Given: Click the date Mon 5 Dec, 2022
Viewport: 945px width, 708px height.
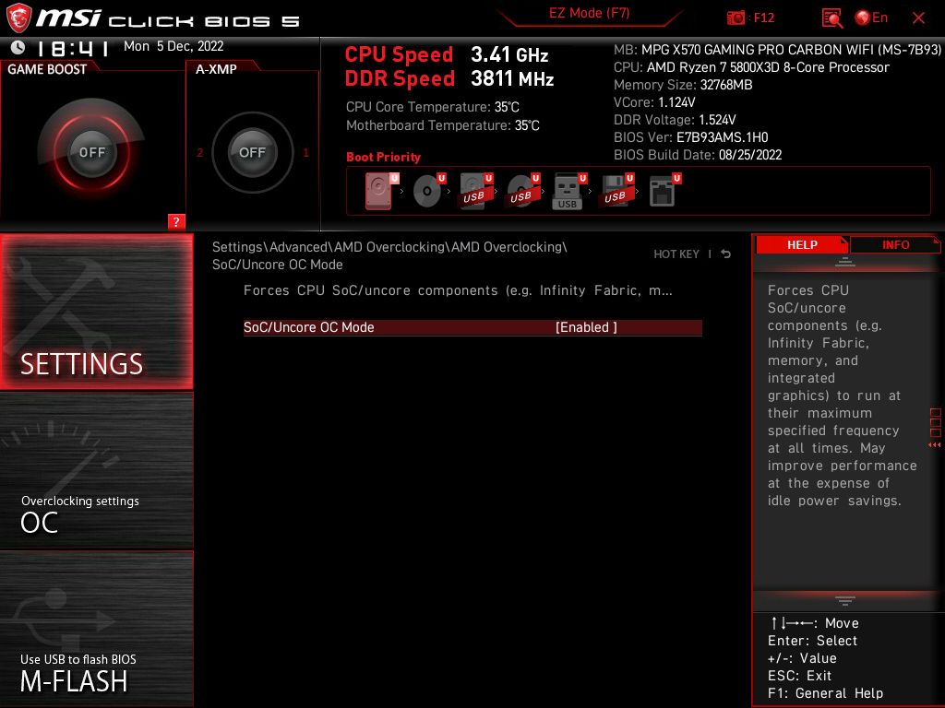Looking at the screenshot, I should [173, 46].
